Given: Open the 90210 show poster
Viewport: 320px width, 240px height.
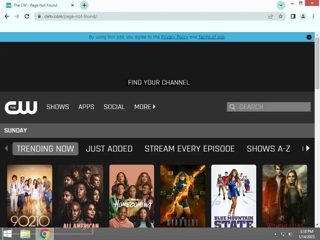Looking at the screenshot, I should 30,196.
